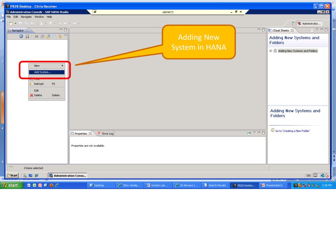336x252 pixels.
Task: Open the Edit menu
Action: click(16, 17)
